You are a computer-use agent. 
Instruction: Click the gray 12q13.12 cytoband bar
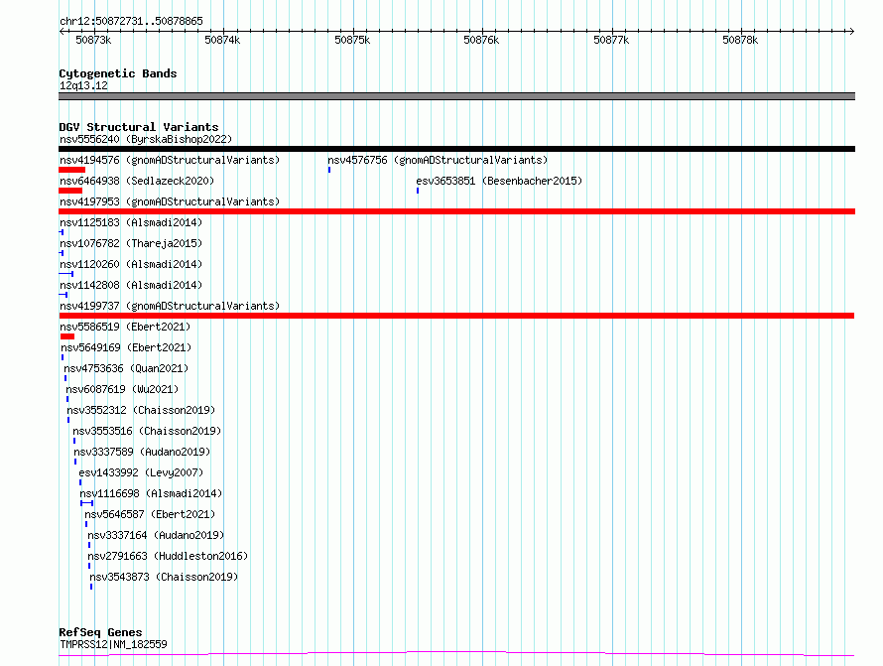tap(456, 96)
